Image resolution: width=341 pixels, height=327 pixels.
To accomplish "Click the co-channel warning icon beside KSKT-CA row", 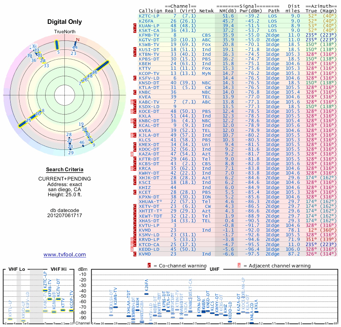I will tap(135, 30).
